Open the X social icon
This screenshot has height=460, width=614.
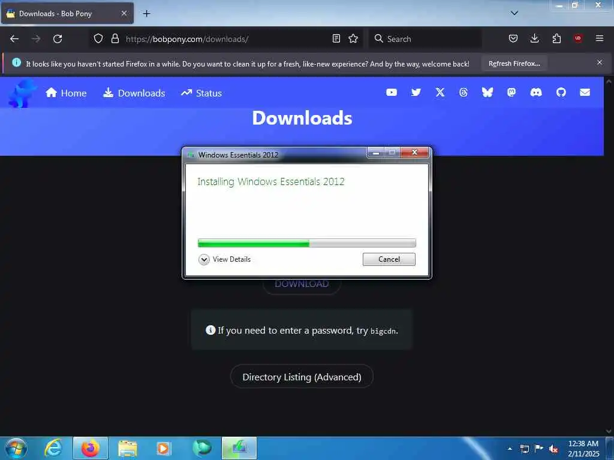pyautogui.click(x=440, y=92)
